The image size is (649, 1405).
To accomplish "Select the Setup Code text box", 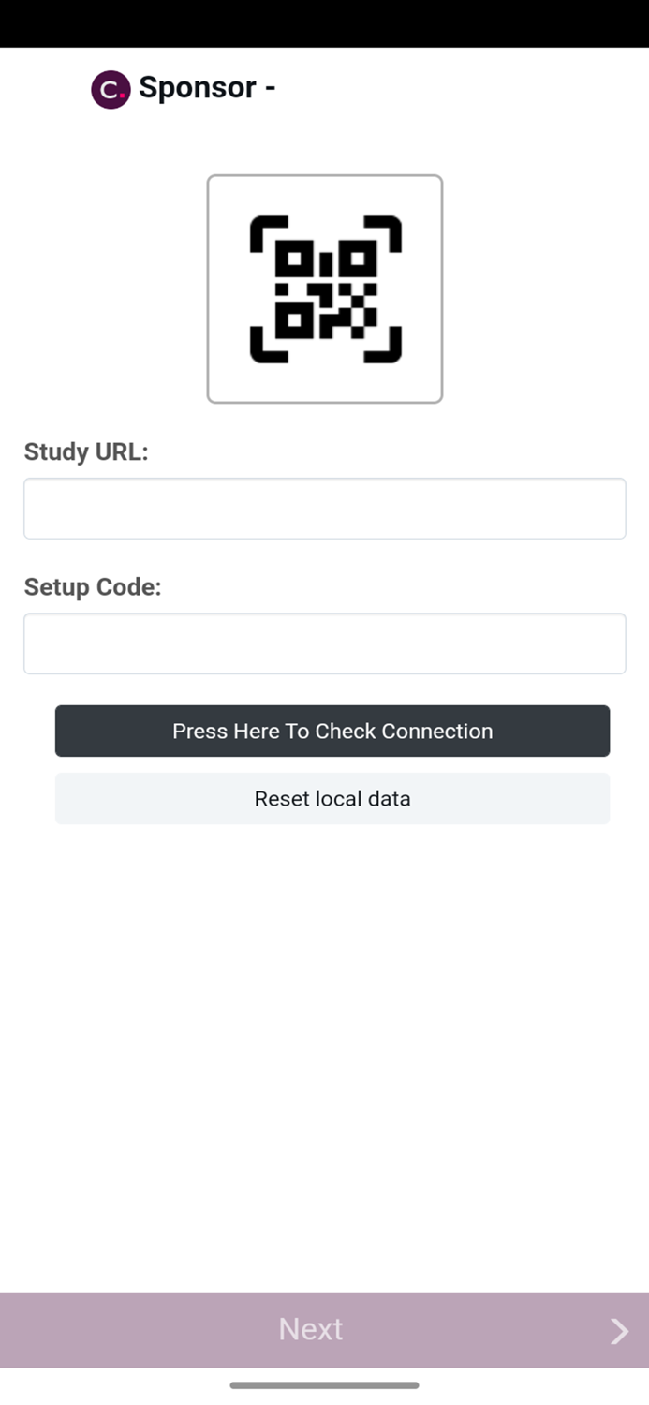I will click(325, 643).
